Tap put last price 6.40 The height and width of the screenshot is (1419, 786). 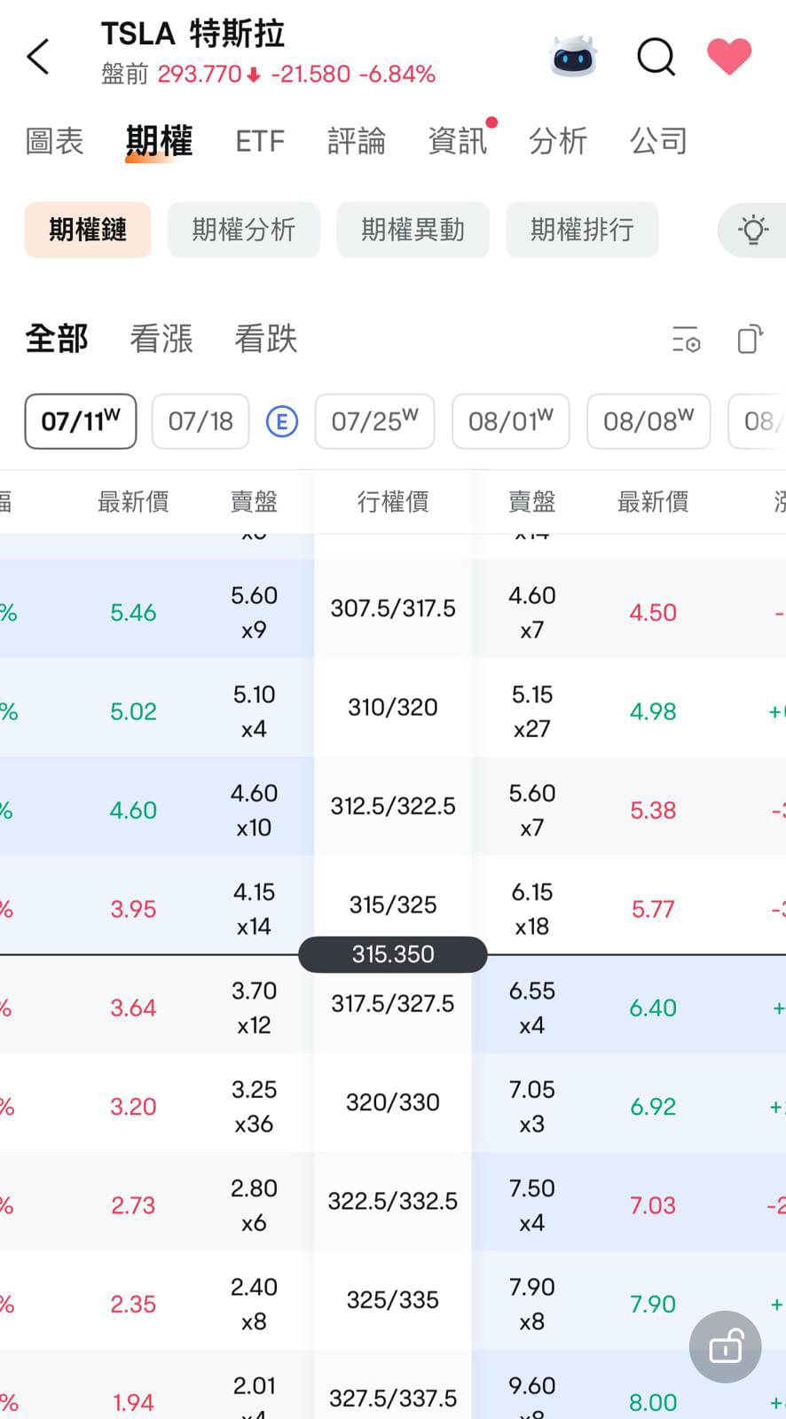pos(653,1008)
